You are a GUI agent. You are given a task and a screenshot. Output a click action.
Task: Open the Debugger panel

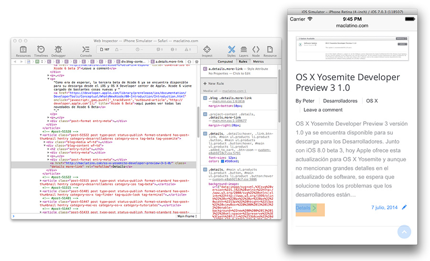coord(58,51)
